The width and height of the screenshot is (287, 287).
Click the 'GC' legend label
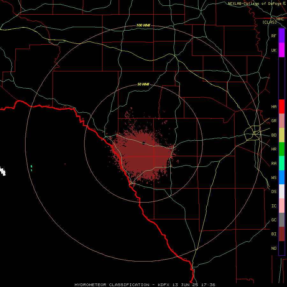274,220
